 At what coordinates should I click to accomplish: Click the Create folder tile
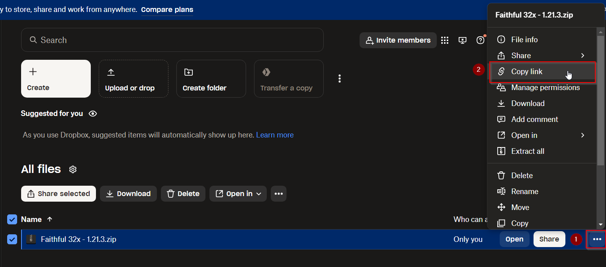coord(211,79)
